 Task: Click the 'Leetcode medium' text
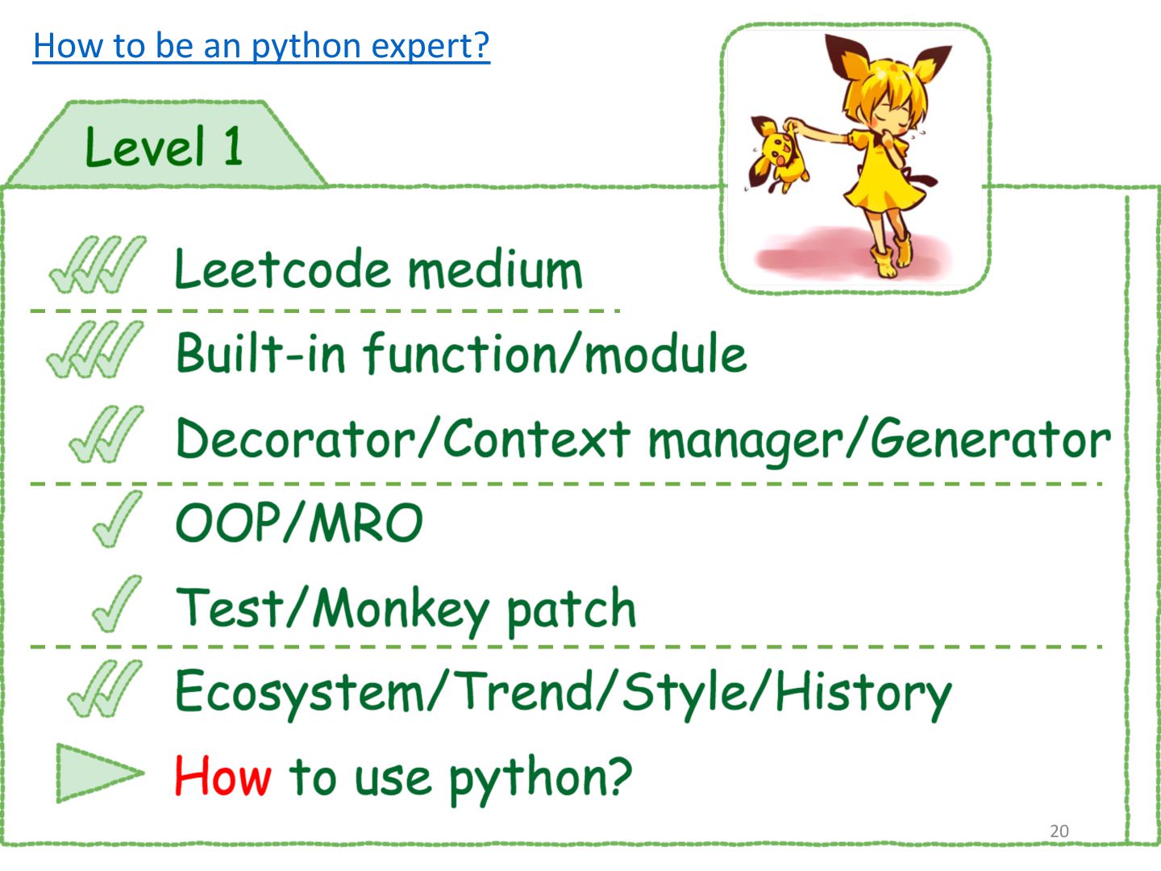(x=378, y=269)
